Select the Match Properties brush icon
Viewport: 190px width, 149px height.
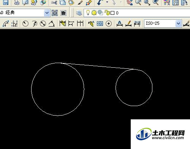click(x=80, y=3)
